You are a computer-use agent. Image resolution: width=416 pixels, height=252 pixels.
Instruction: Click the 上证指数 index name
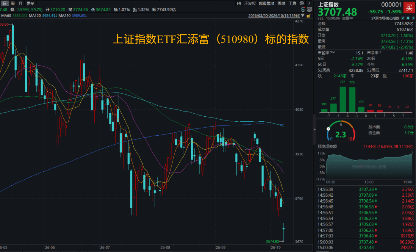click(x=328, y=4)
